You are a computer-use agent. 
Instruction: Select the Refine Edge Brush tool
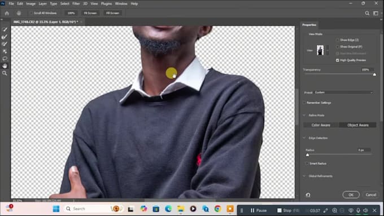[5, 37]
